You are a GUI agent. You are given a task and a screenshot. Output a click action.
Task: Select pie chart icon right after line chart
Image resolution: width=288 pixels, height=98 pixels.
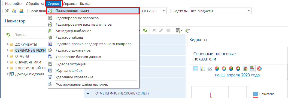coord(217,69)
